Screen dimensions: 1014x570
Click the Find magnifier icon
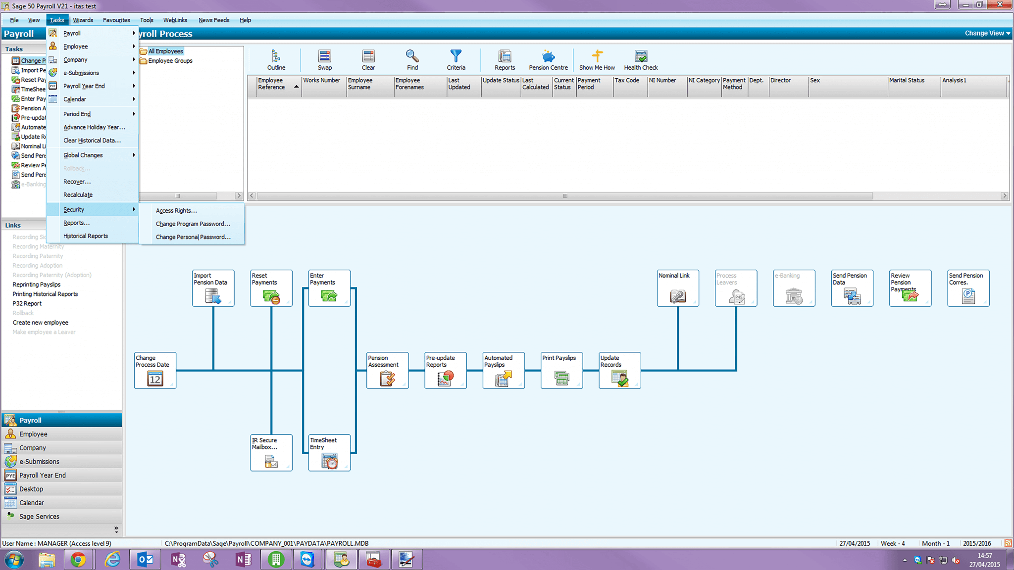point(412,60)
